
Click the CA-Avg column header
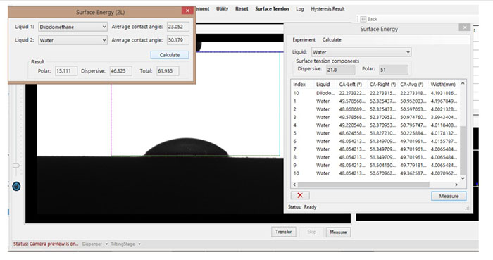(411, 85)
